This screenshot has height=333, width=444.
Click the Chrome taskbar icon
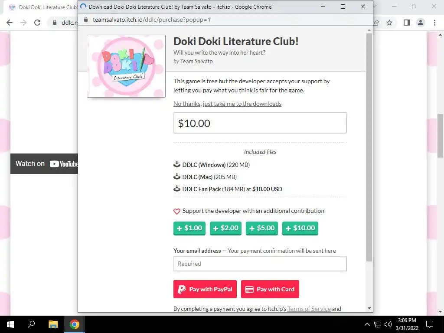[x=75, y=324]
